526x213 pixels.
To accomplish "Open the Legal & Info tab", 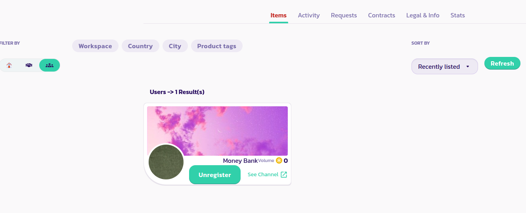I will 423,15.
